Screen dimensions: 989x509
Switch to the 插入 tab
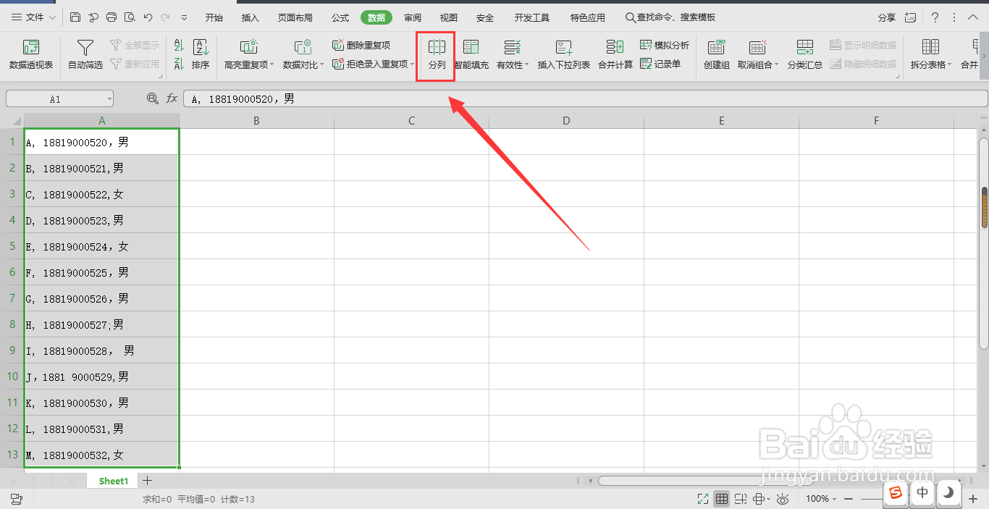(250, 17)
